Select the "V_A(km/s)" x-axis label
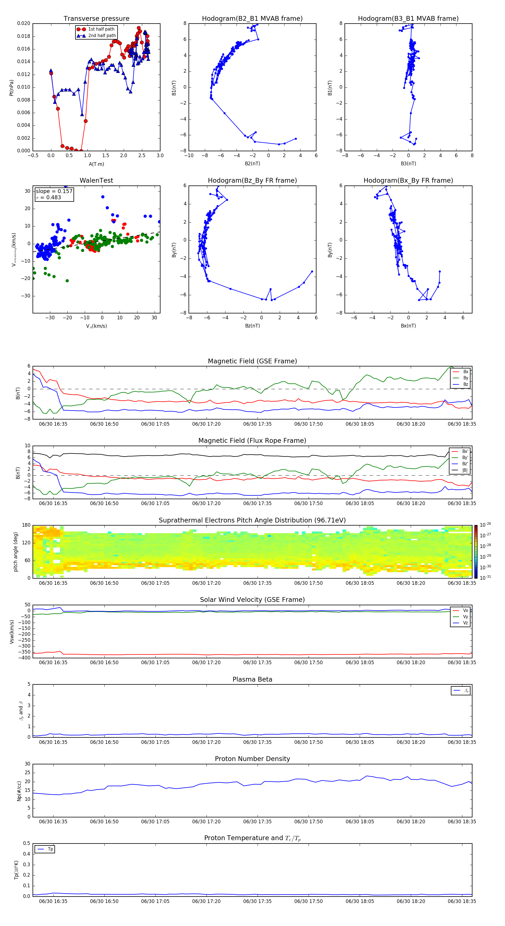Viewport: 505px width, 926px height. point(96,326)
